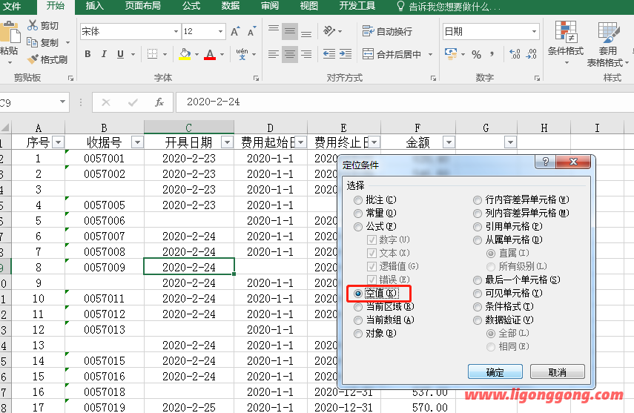Click the formula bar showing 2020-2-24
This screenshot has height=413, width=634.
coord(404,102)
